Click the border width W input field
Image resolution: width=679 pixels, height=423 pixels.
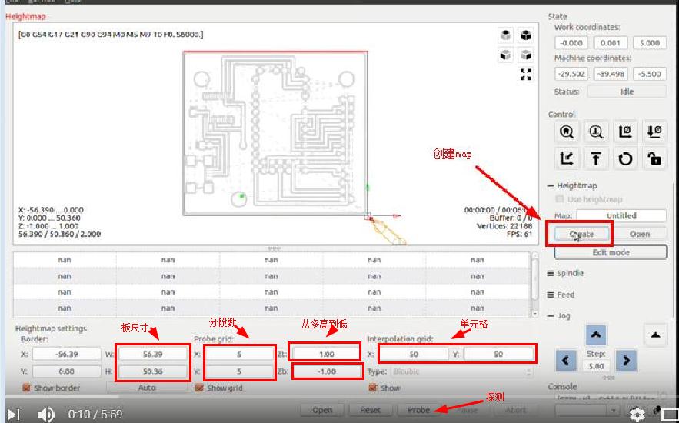[x=152, y=354]
